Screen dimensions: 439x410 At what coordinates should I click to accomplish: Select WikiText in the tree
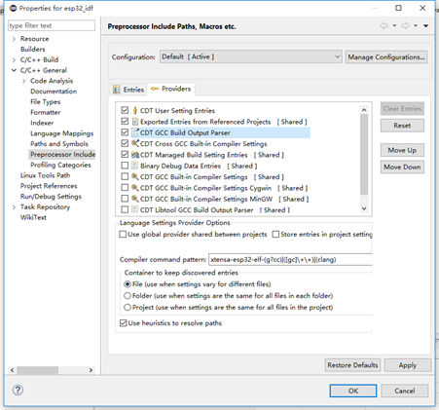pos(33,217)
